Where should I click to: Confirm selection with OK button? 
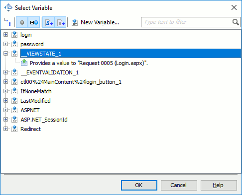[x=139, y=185]
